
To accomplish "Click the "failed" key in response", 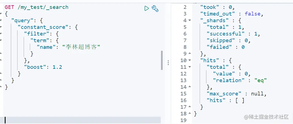I will tap(219, 47).
